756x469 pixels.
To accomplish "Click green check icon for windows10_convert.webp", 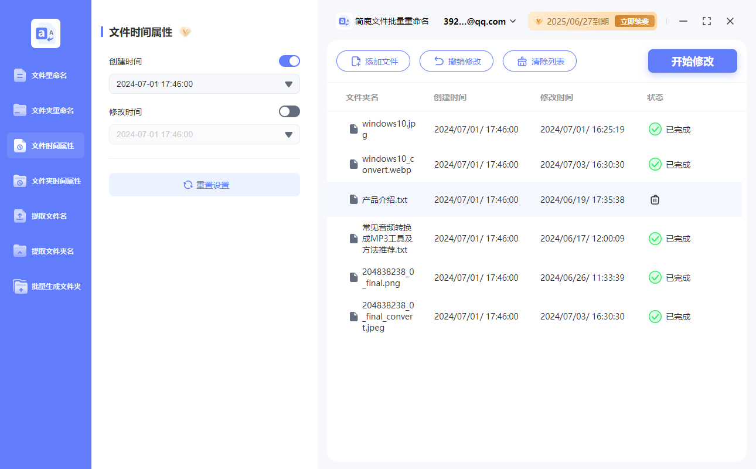I will [655, 165].
